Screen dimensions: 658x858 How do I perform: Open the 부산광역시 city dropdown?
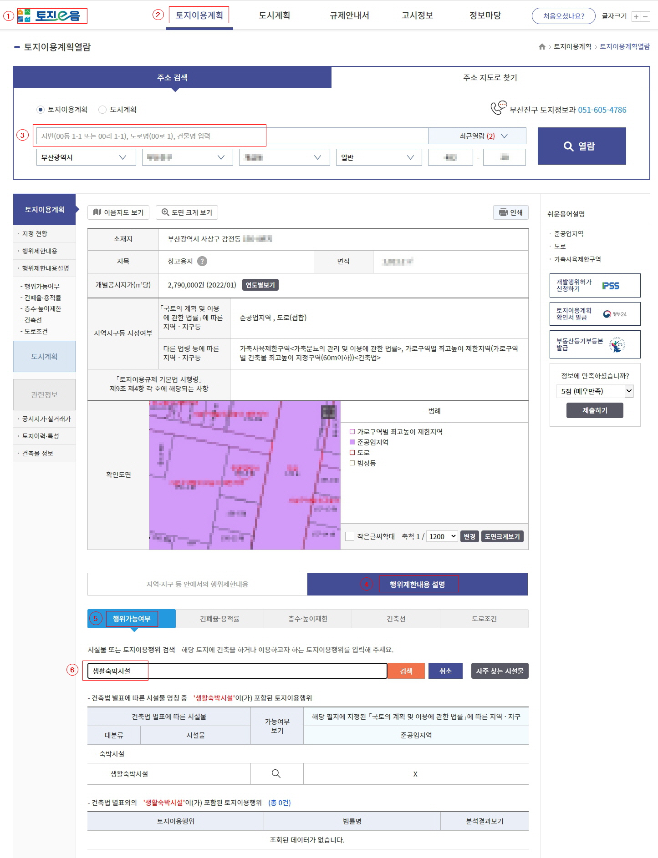tap(86, 157)
